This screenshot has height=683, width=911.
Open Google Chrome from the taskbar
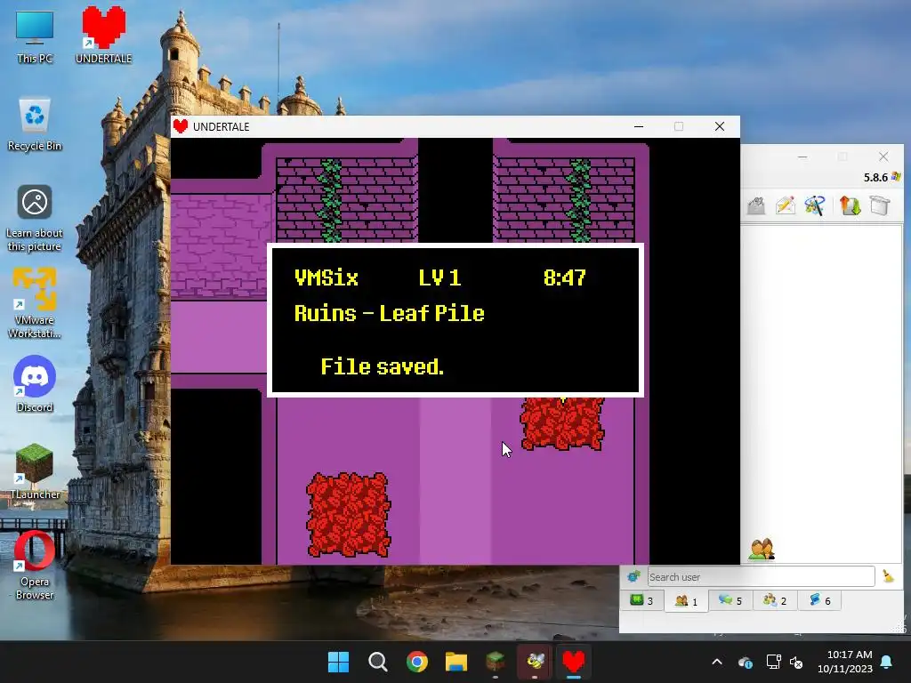[x=417, y=662]
